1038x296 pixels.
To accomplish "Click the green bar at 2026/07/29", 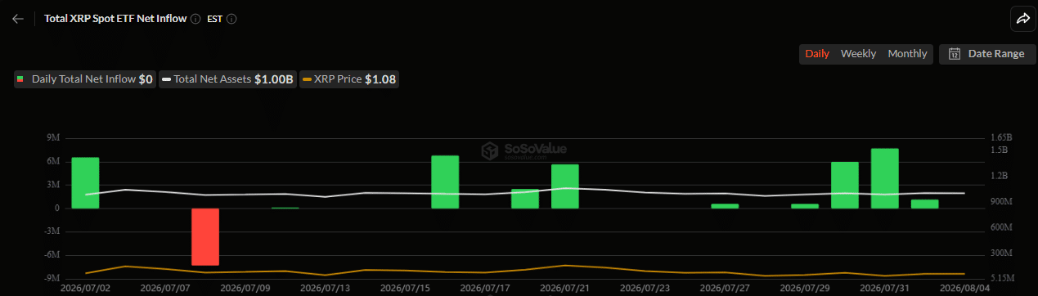I will point(805,206).
